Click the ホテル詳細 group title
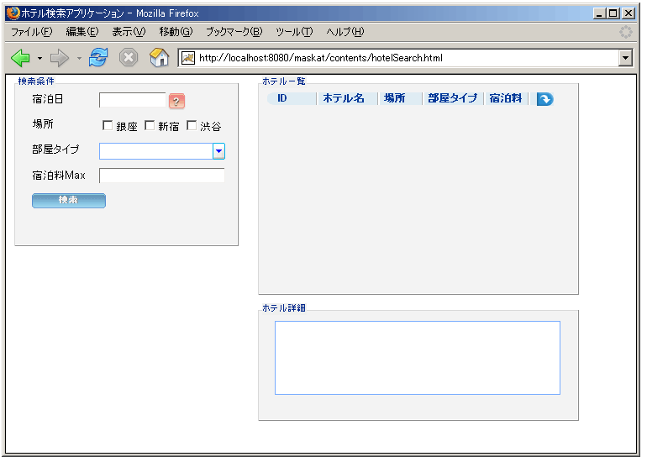Screen dimensions: 647x462 coord(284,307)
